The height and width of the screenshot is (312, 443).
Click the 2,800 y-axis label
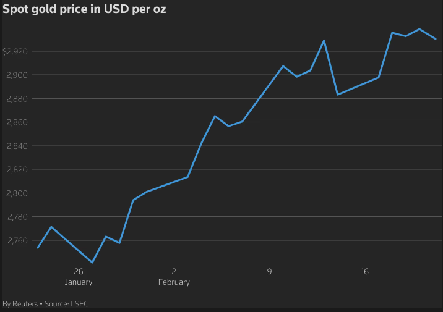coord(16,193)
